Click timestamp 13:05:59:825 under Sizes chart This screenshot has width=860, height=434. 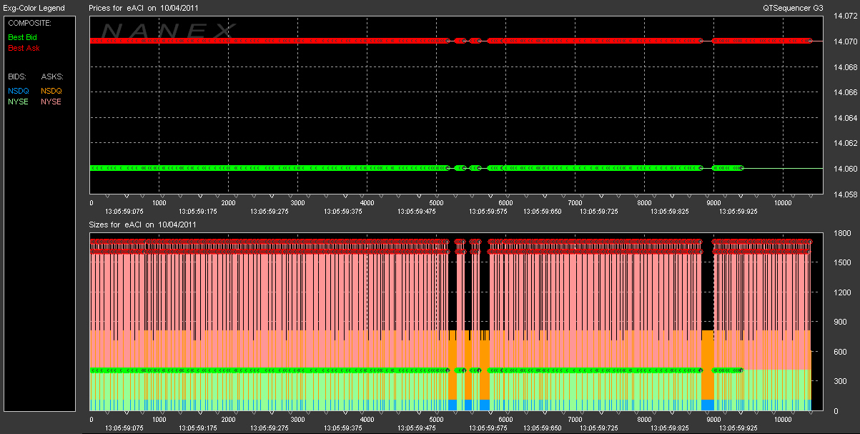pos(671,428)
